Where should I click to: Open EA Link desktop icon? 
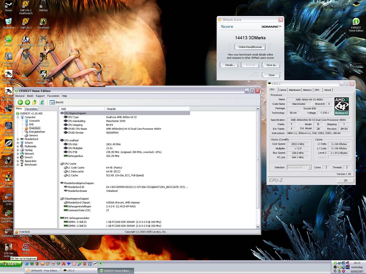click(x=9, y=41)
